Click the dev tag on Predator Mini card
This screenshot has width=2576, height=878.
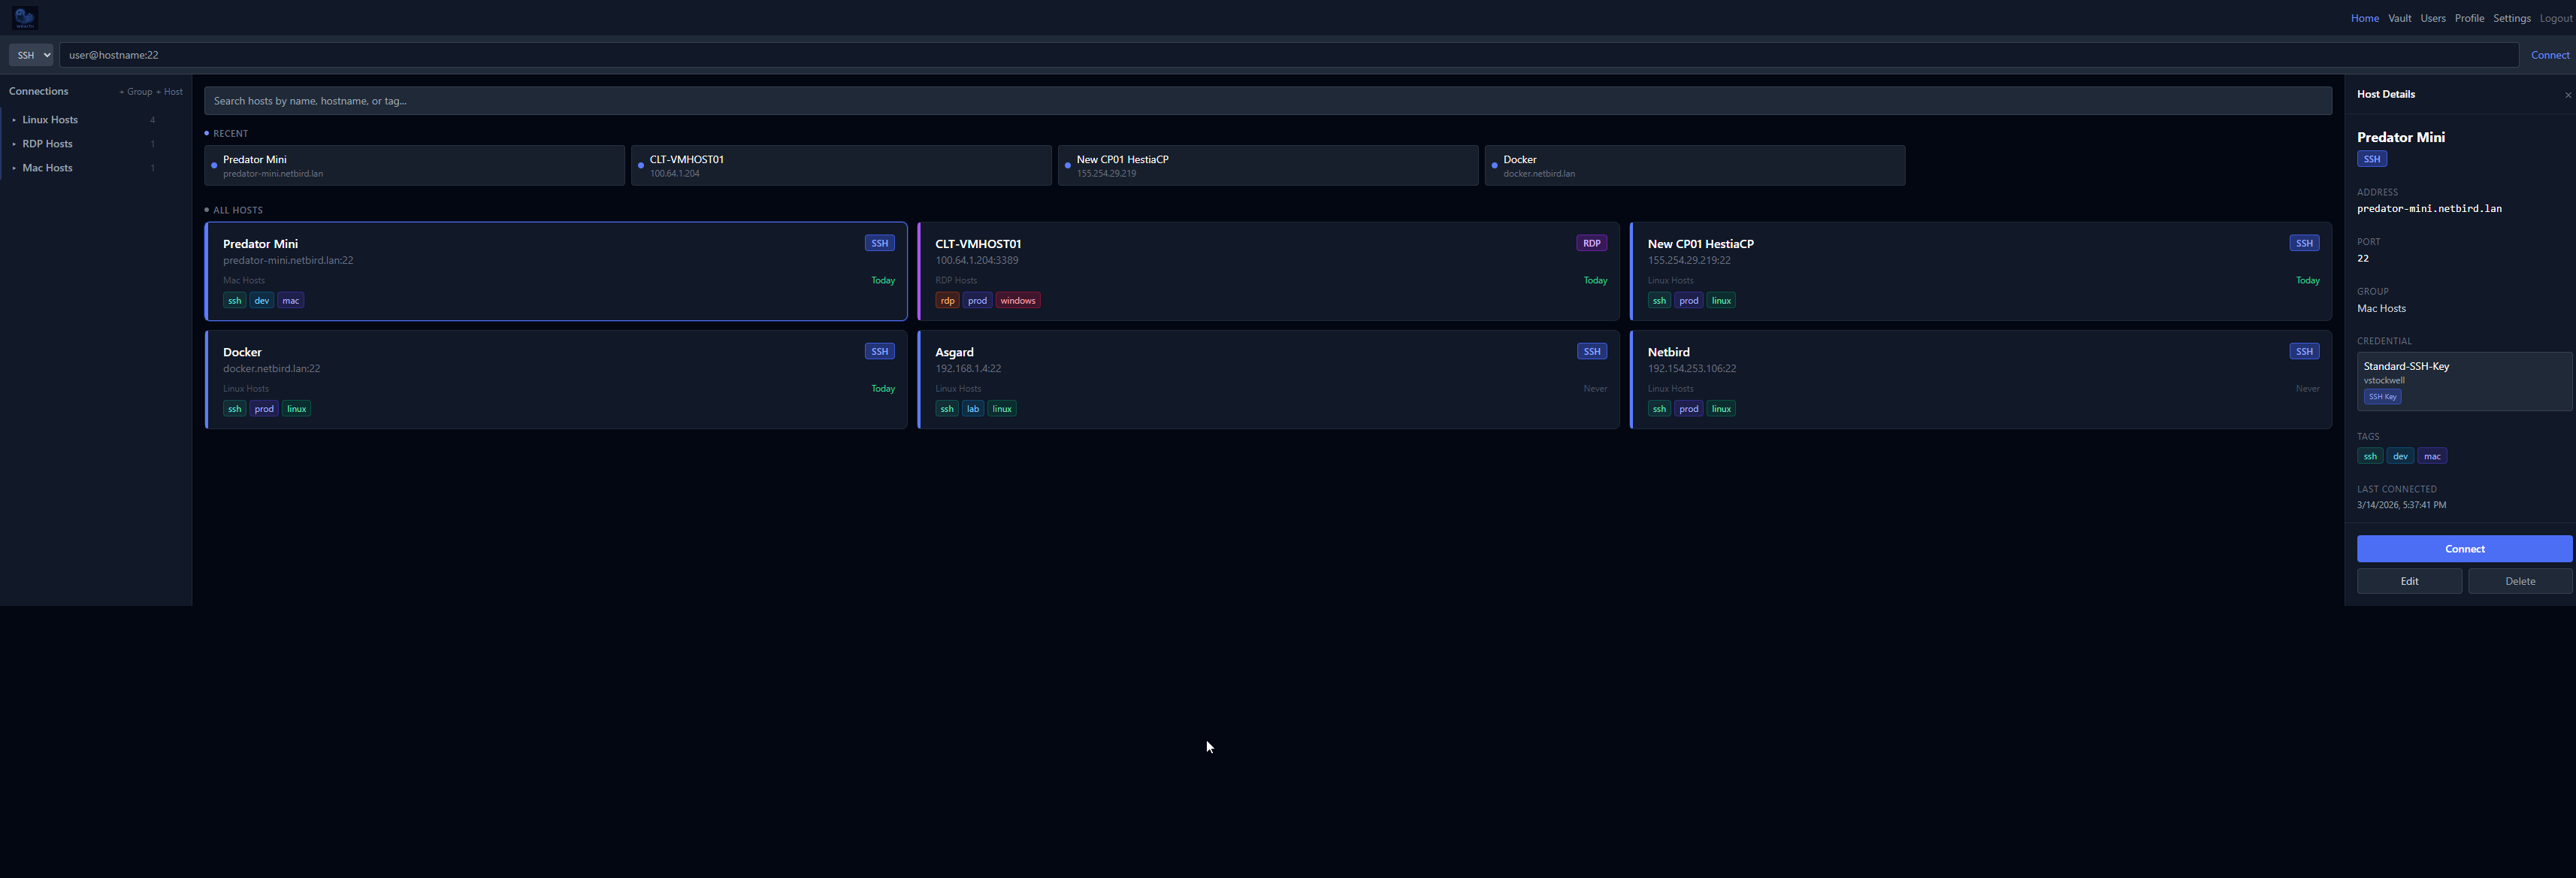(x=261, y=300)
